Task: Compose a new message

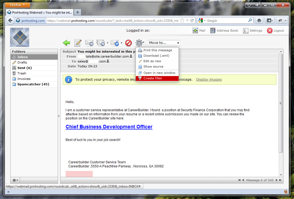Action: click(78, 43)
